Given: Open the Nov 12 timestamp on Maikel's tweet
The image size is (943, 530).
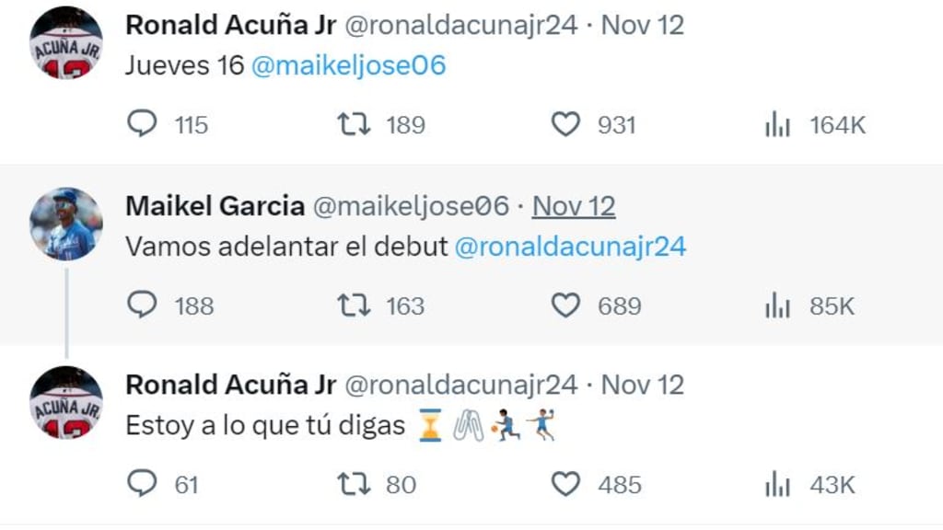Looking at the screenshot, I should click(574, 206).
